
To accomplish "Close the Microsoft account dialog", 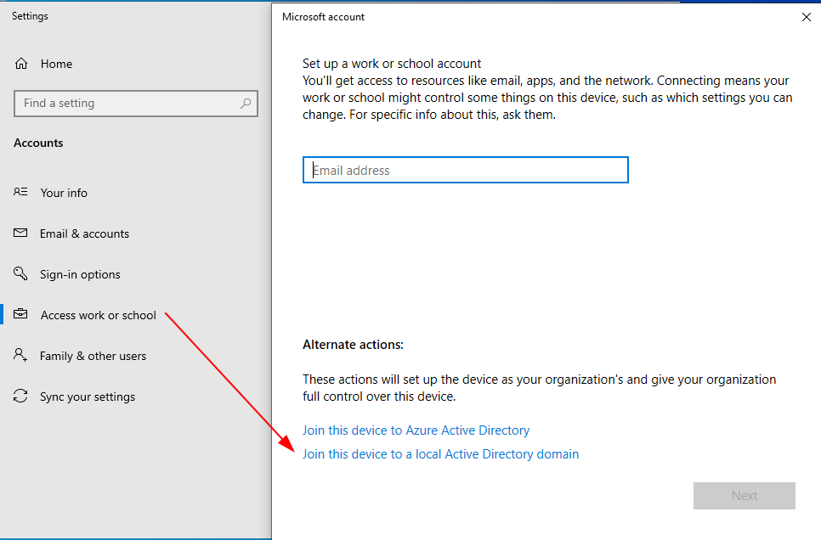I will tap(806, 17).
